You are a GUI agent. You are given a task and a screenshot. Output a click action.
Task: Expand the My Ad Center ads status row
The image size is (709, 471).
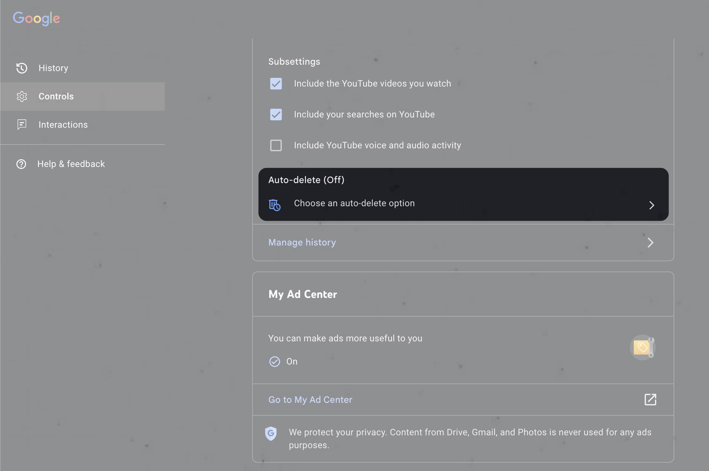[x=463, y=350]
